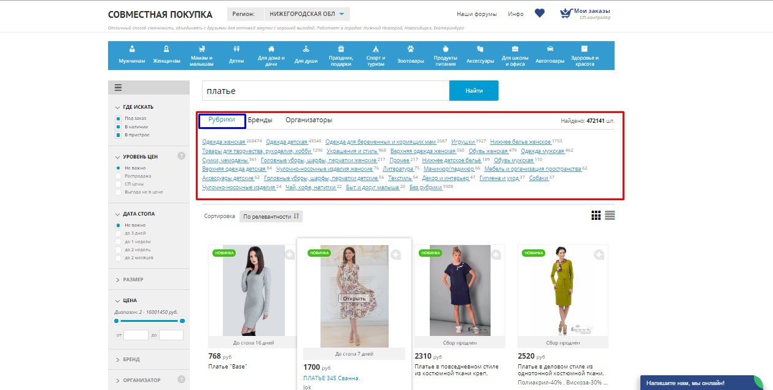Image resolution: width=773 pixels, height=390 pixels.
Task: Open favorites via the heart icon
Action: coord(540,14)
